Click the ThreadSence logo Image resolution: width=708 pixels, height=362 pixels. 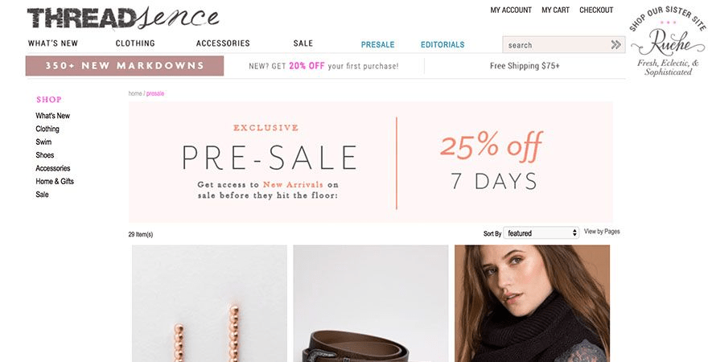tap(123, 18)
